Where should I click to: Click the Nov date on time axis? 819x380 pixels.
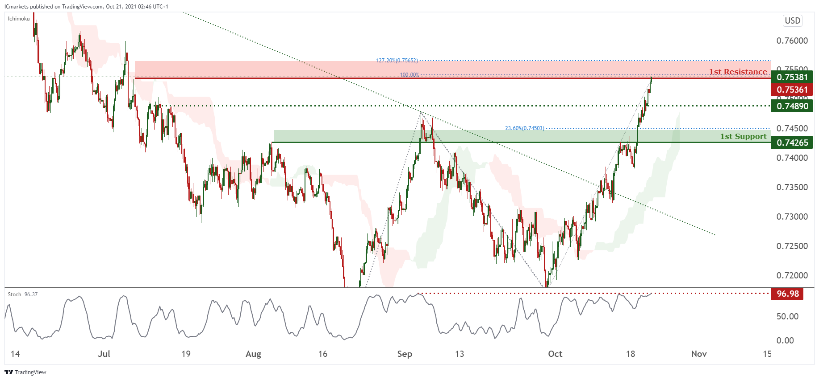pos(699,354)
